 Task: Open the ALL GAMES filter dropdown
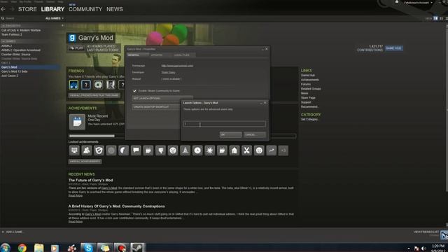(x=55, y=18)
